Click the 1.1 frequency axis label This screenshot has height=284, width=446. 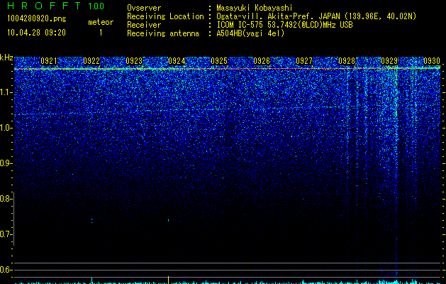click(6, 92)
